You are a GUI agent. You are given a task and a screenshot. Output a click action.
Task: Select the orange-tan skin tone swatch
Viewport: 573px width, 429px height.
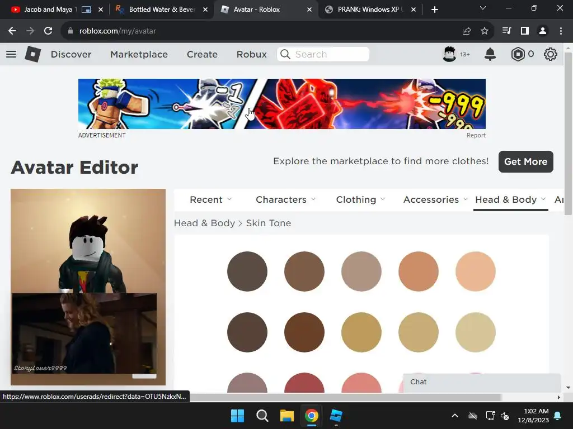[x=419, y=271]
